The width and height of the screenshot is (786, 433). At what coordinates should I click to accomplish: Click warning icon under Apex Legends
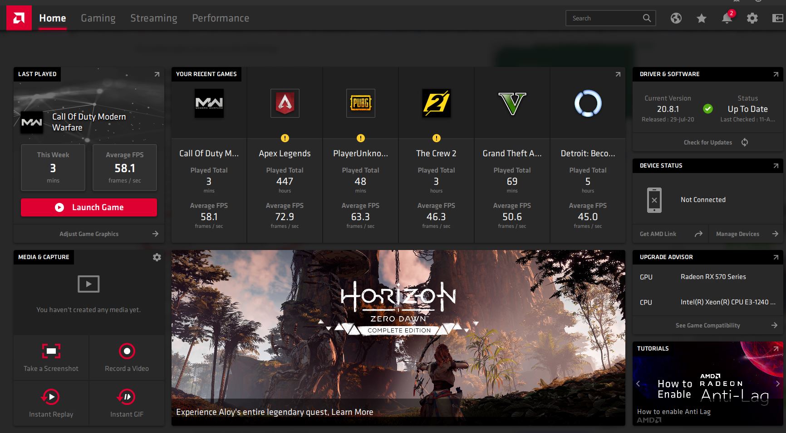285,138
